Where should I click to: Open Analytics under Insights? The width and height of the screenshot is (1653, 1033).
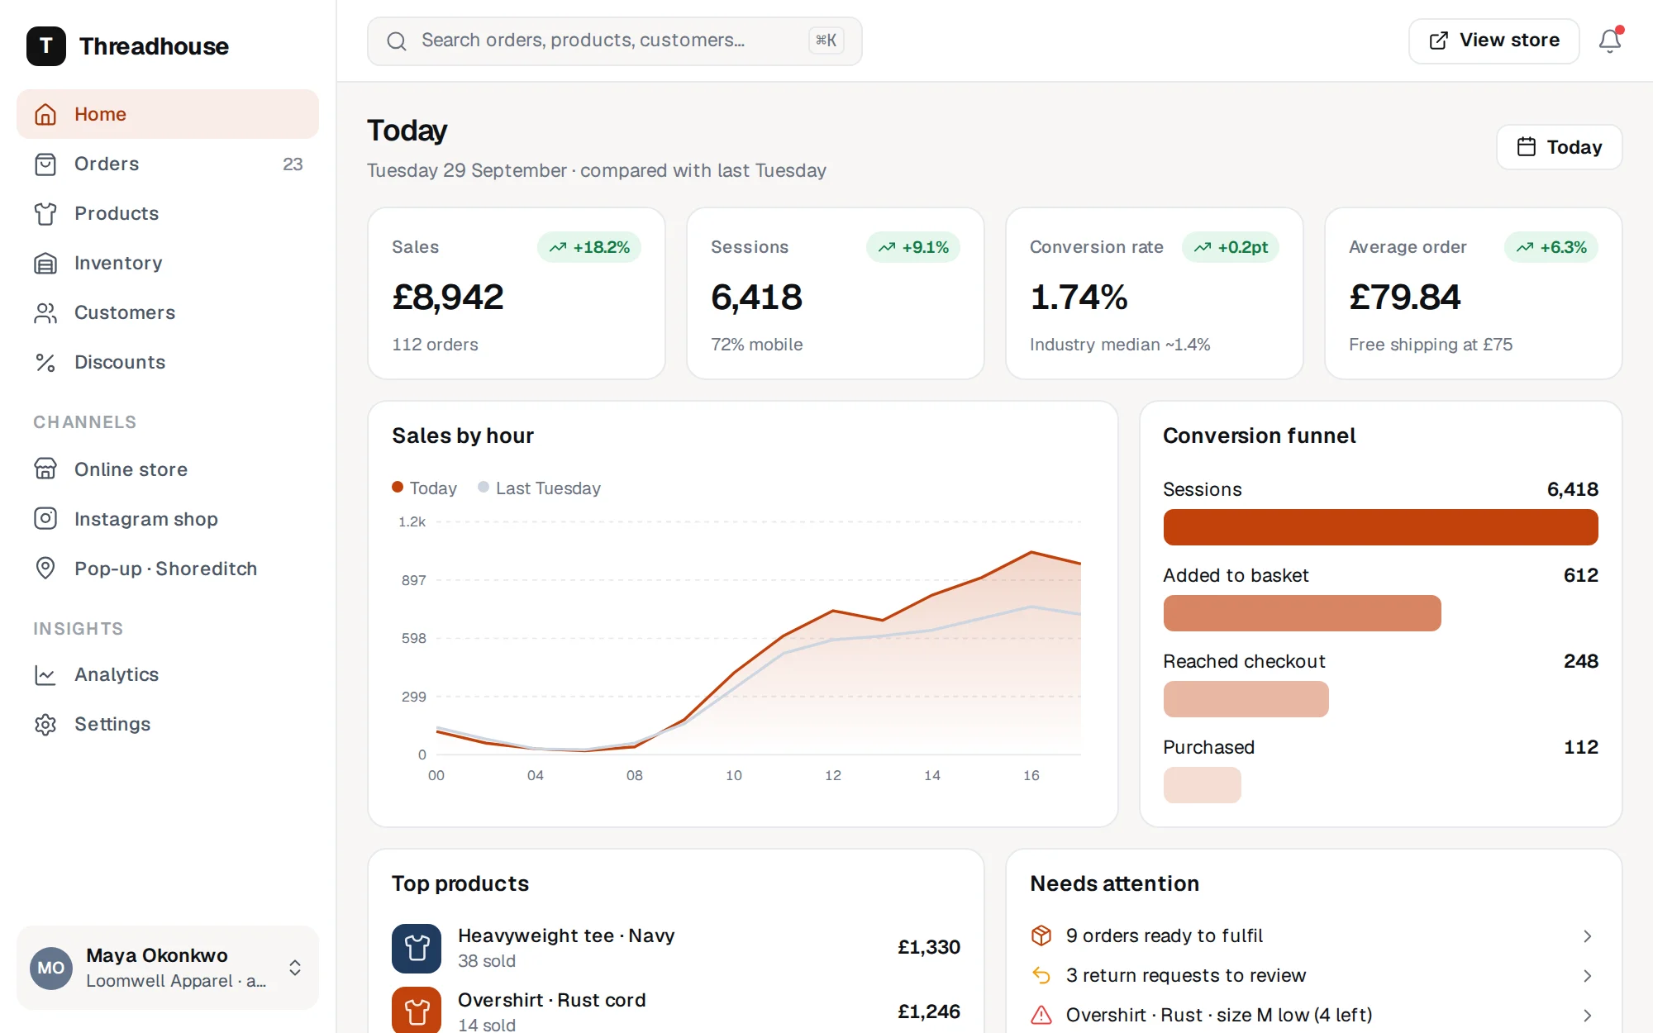(168, 674)
